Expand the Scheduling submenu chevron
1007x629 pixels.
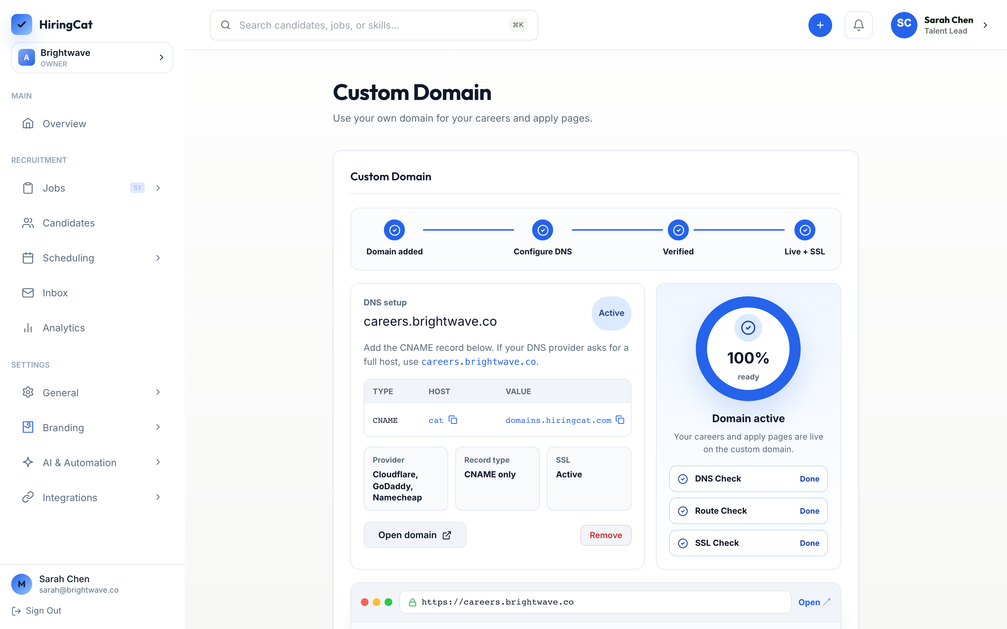click(158, 258)
